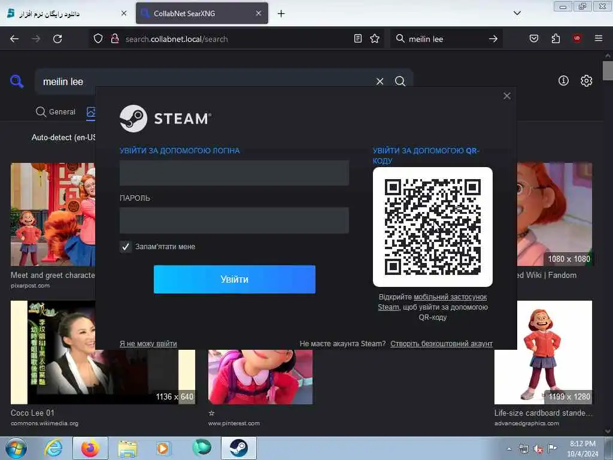Show site security lock information
Viewport: 613px width, 460px height.
114,39
